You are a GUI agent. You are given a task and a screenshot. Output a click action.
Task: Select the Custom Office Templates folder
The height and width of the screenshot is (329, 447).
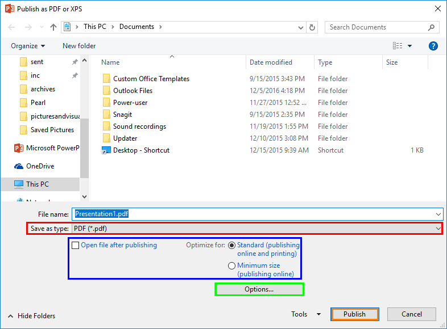click(x=151, y=79)
